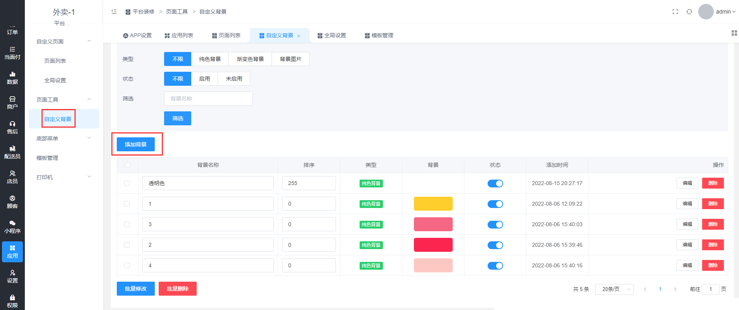This screenshot has height=310, width=739.
Task: Filter type by 背景图片
Action: [291, 59]
